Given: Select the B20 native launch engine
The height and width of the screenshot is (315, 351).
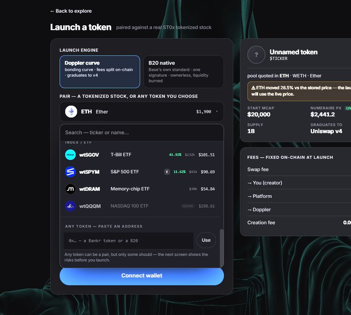Looking at the screenshot, I should [184, 72].
